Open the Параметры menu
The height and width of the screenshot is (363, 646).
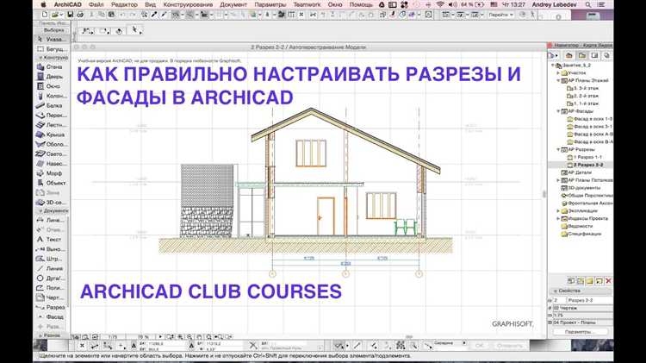click(x=270, y=4)
